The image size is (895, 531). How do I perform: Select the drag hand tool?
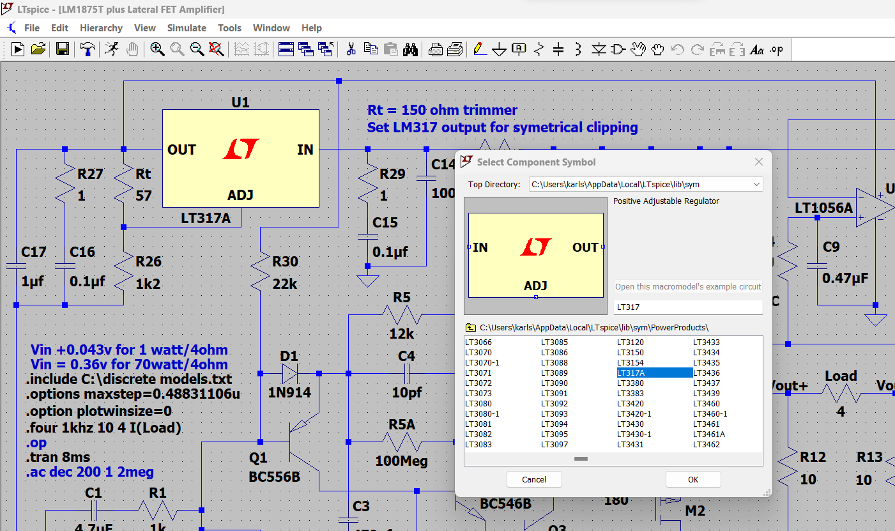658,49
